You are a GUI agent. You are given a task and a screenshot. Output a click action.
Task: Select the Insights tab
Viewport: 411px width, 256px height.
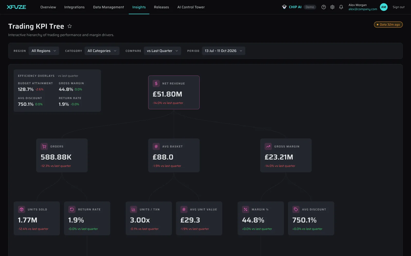pos(139,7)
